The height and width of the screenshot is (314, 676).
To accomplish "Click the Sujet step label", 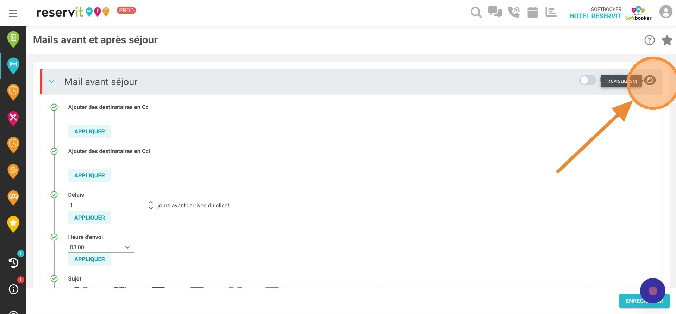I will [75, 278].
